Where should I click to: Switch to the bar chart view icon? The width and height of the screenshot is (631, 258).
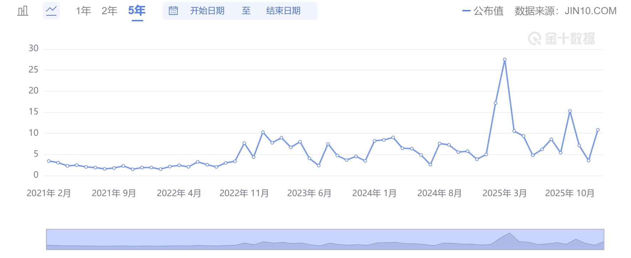23,11
